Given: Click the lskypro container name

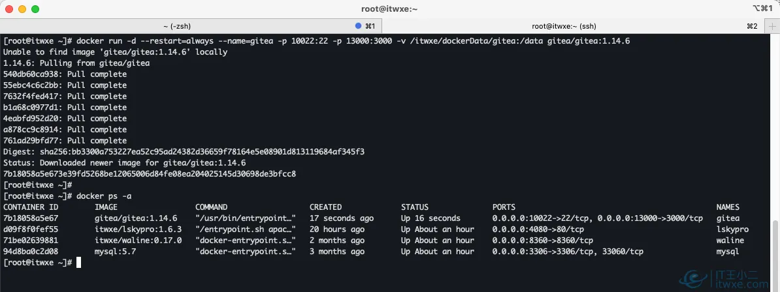Looking at the screenshot, I should coord(732,229).
